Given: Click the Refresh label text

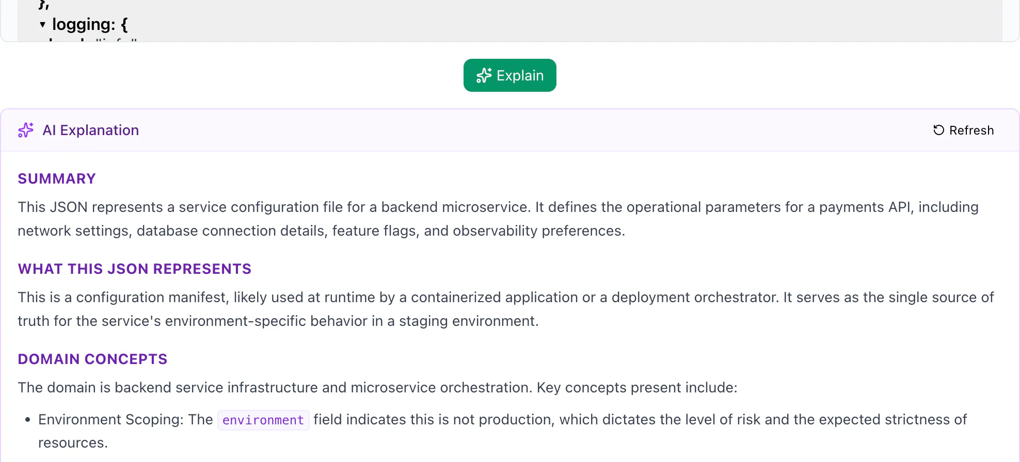Looking at the screenshot, I should [x=971, y=130].
